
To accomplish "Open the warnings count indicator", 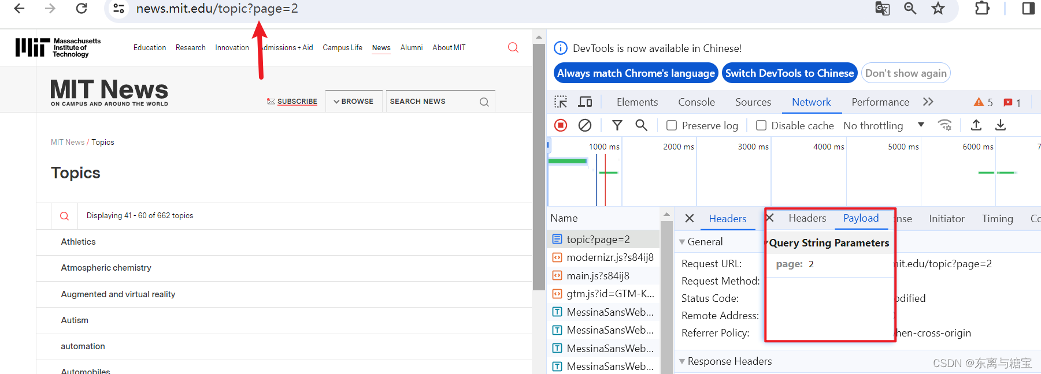I will click(983, 102).
